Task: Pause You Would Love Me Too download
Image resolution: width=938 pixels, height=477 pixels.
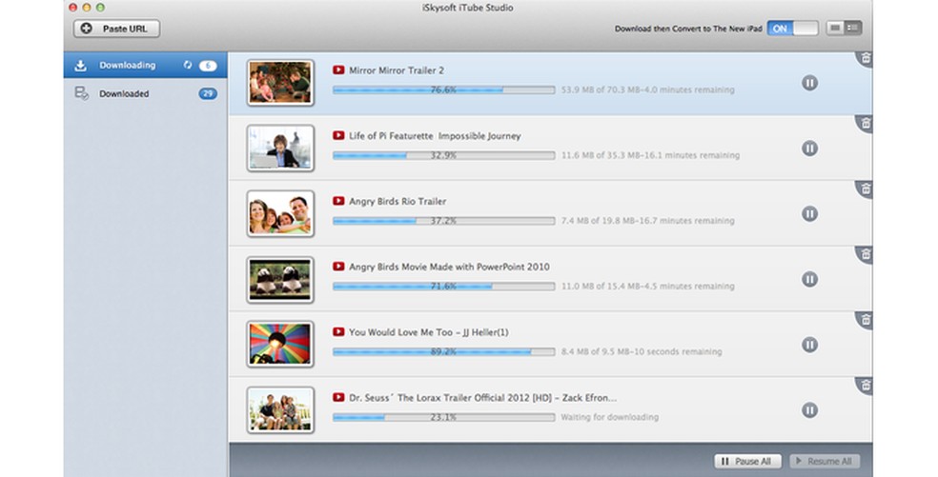Action: (x=809, y=345)
